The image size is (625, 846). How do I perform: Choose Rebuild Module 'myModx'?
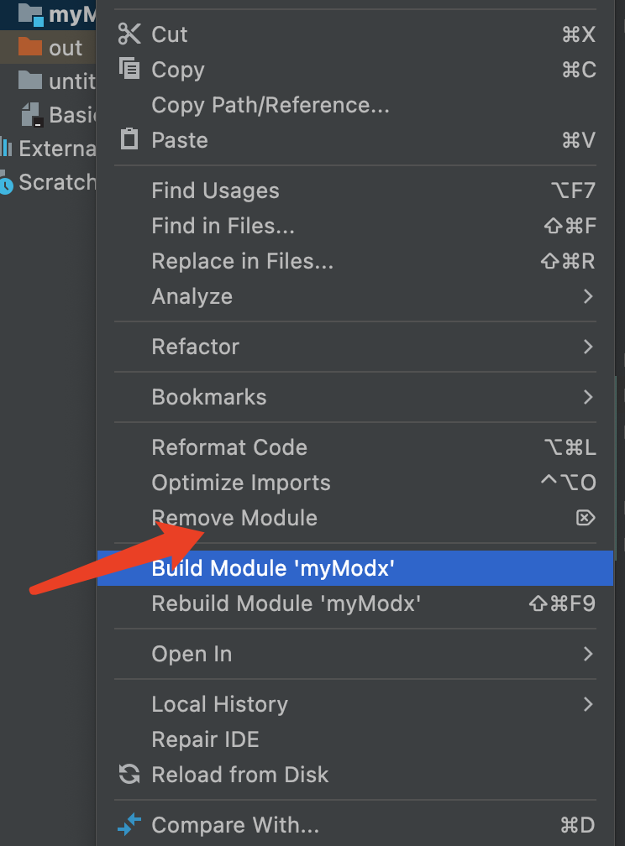click(286, 603)
